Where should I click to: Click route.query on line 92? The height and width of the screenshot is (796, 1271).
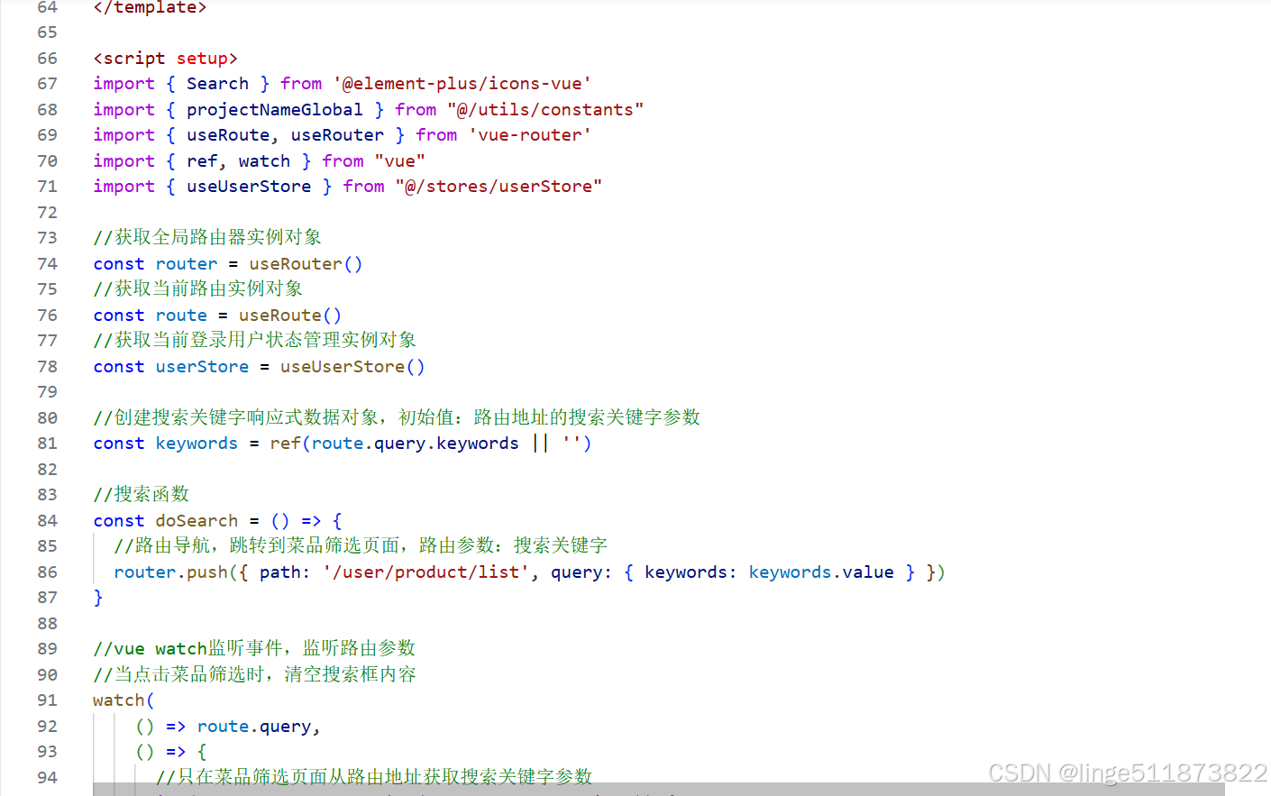pos(254,727)
